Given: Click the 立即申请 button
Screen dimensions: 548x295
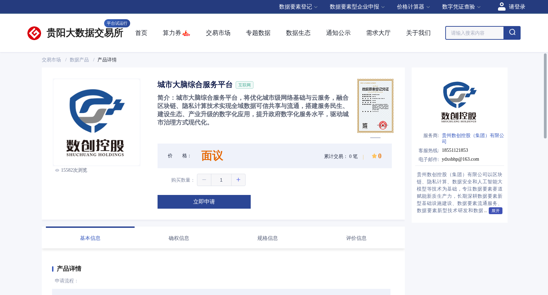Looking at the screenshot, I should coord(204,202).
